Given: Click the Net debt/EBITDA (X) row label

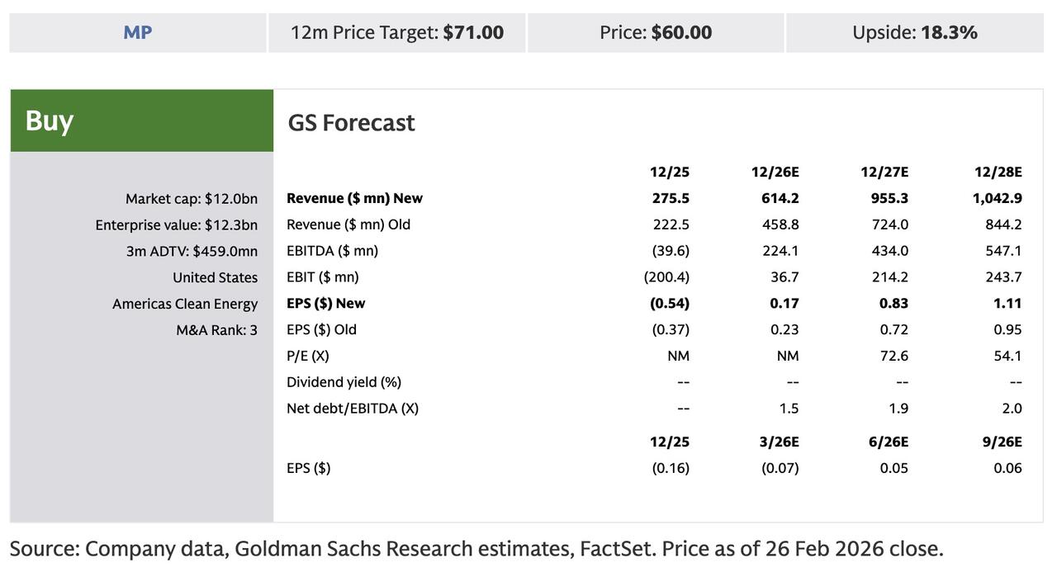Looking at the screenshot, I should pos(353,408).
